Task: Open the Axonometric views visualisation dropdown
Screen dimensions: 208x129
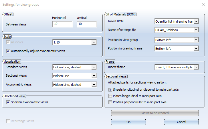Action: coord(75,85)
